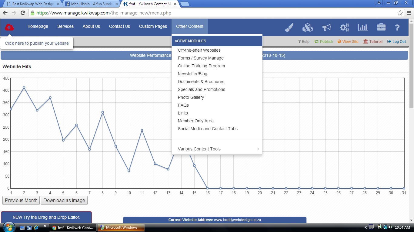Click the large question mark help icon
The height and width of the screenshot is (232, 414).
pos(397,27)
